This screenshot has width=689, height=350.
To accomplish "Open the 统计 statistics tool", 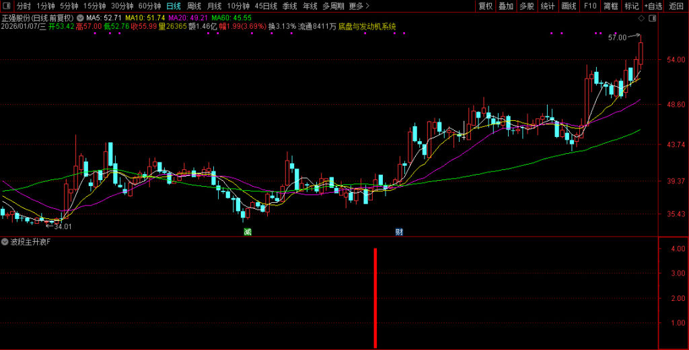I will click(548, 6).
